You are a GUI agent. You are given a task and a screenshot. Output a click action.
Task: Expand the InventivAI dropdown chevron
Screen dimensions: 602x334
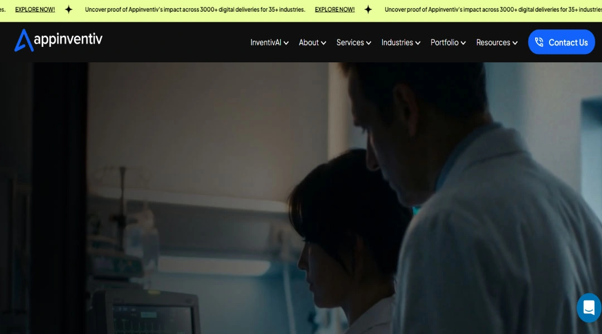tap(286, 43)
